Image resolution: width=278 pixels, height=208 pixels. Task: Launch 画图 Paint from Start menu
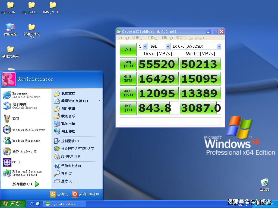pos(26,119)
